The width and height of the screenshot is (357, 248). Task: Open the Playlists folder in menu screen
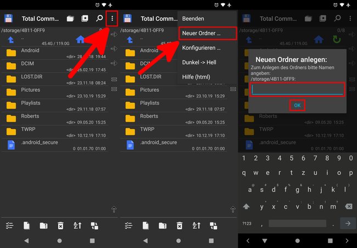174,106
